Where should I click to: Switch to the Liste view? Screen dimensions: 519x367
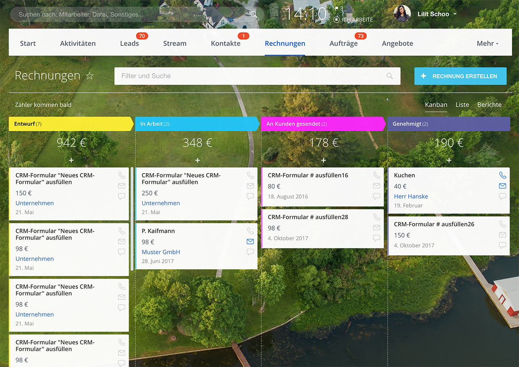(462, 104)
